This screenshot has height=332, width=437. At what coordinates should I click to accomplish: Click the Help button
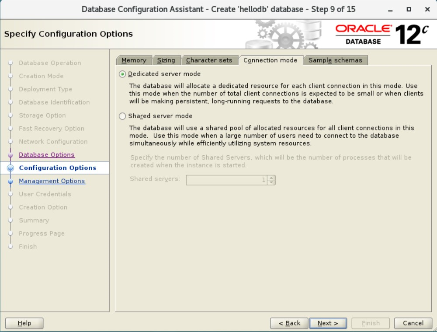pos(24,323)
